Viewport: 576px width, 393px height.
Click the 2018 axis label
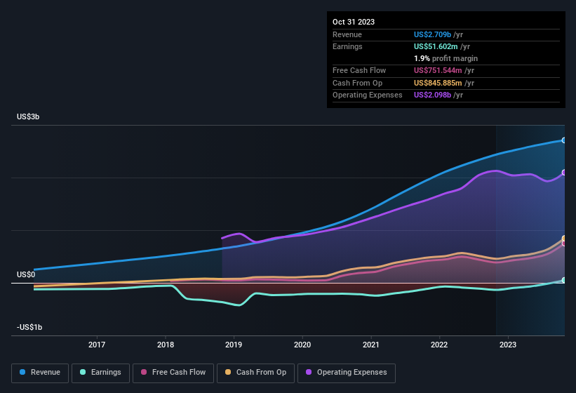point(166,345)
